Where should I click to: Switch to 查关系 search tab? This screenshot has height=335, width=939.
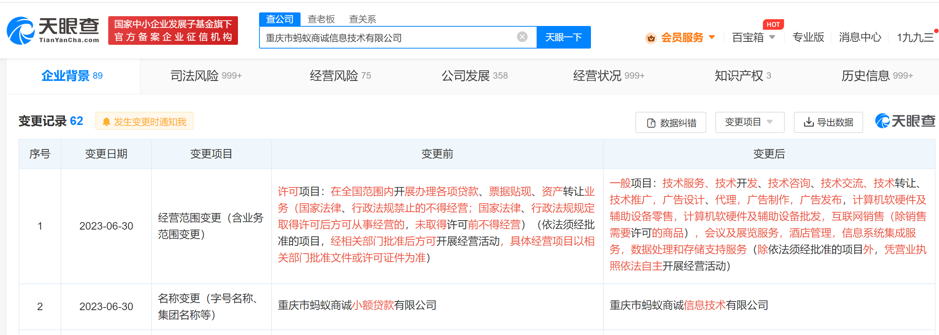(x=363, y=19)
